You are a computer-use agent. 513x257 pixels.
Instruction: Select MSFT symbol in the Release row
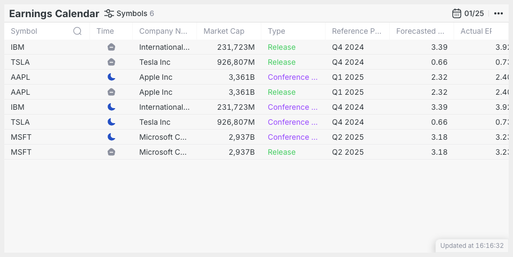click(21, 152)
